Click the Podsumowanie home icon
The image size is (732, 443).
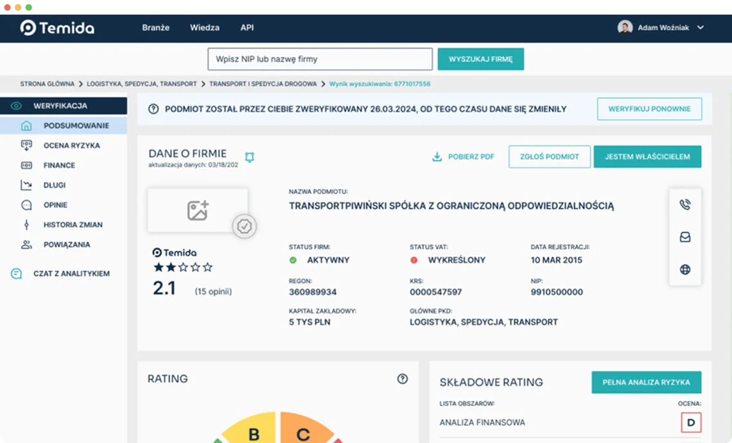pyautogui.click(x=26, y=126)
